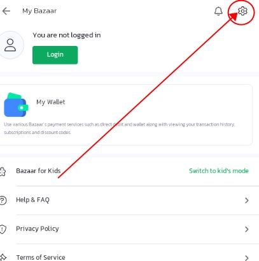Expand Privacy Policy chevron

246,229
